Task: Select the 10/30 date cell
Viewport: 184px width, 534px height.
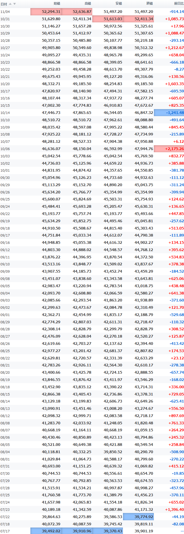Action: point(5,26)
